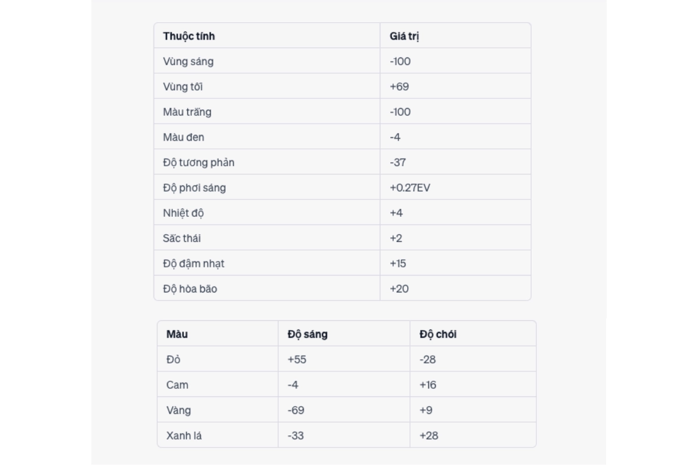Click the +2 value for Sắc thái

click(396, 238)
